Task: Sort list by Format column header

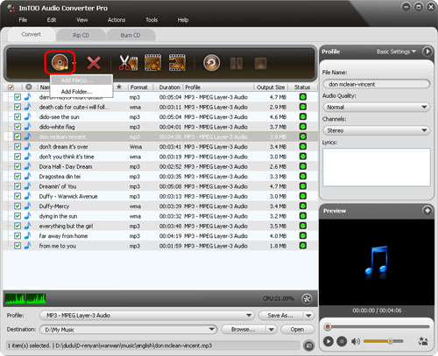Action: coord(139,87)
